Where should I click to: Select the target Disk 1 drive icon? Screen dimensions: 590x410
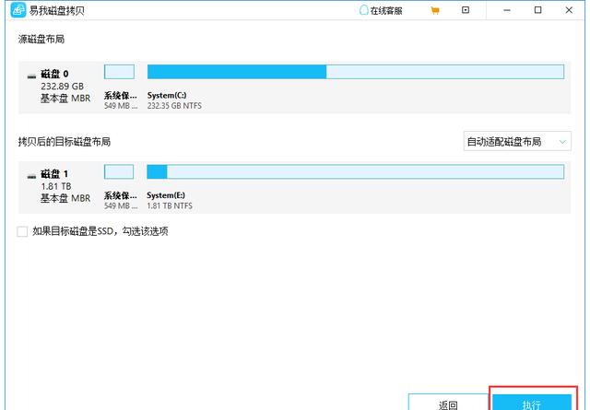(x=33, y=173)
